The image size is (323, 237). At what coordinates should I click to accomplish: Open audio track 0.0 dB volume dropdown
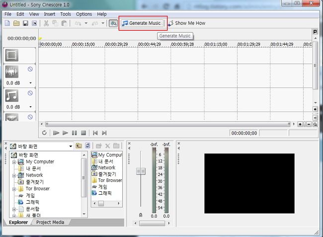pyautogui.click(x=30, y=83)
